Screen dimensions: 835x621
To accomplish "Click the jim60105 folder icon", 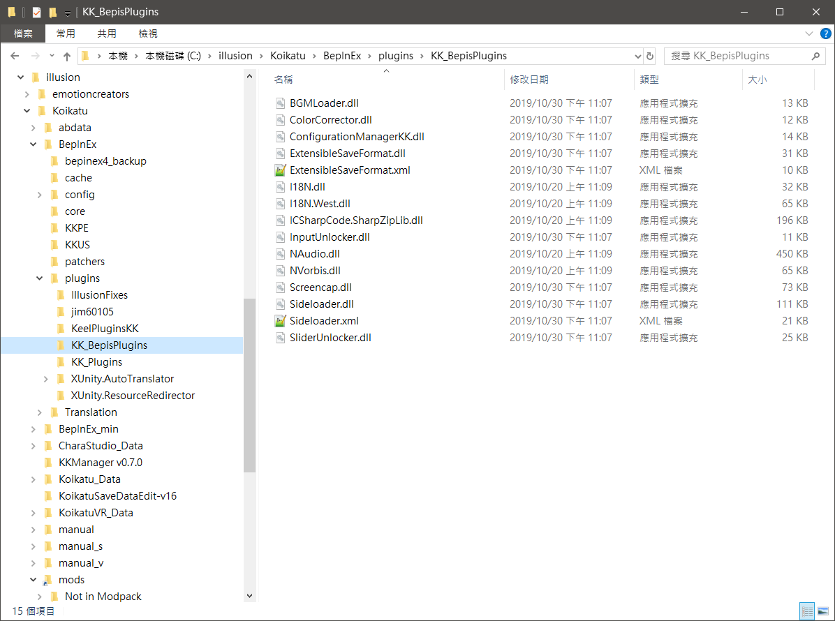I will pos(61,312).
